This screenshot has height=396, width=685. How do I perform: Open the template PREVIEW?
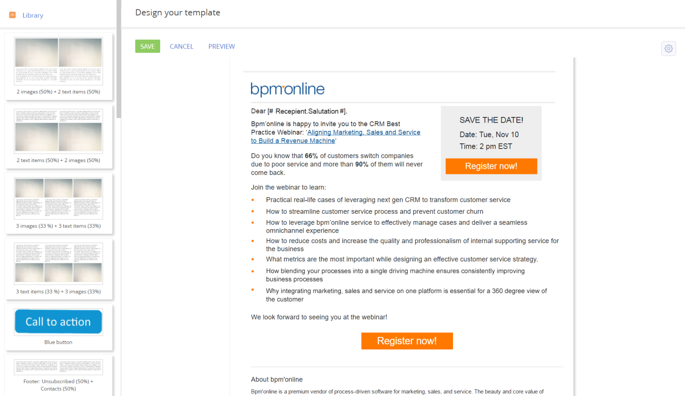pyautogui.click(x=221, y=47)
